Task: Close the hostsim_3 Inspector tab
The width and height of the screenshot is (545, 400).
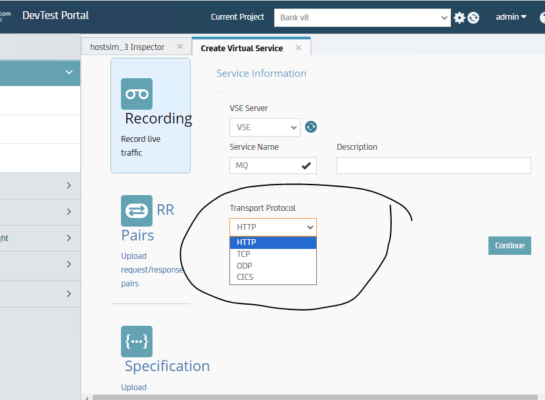Action: coord(180,47)
